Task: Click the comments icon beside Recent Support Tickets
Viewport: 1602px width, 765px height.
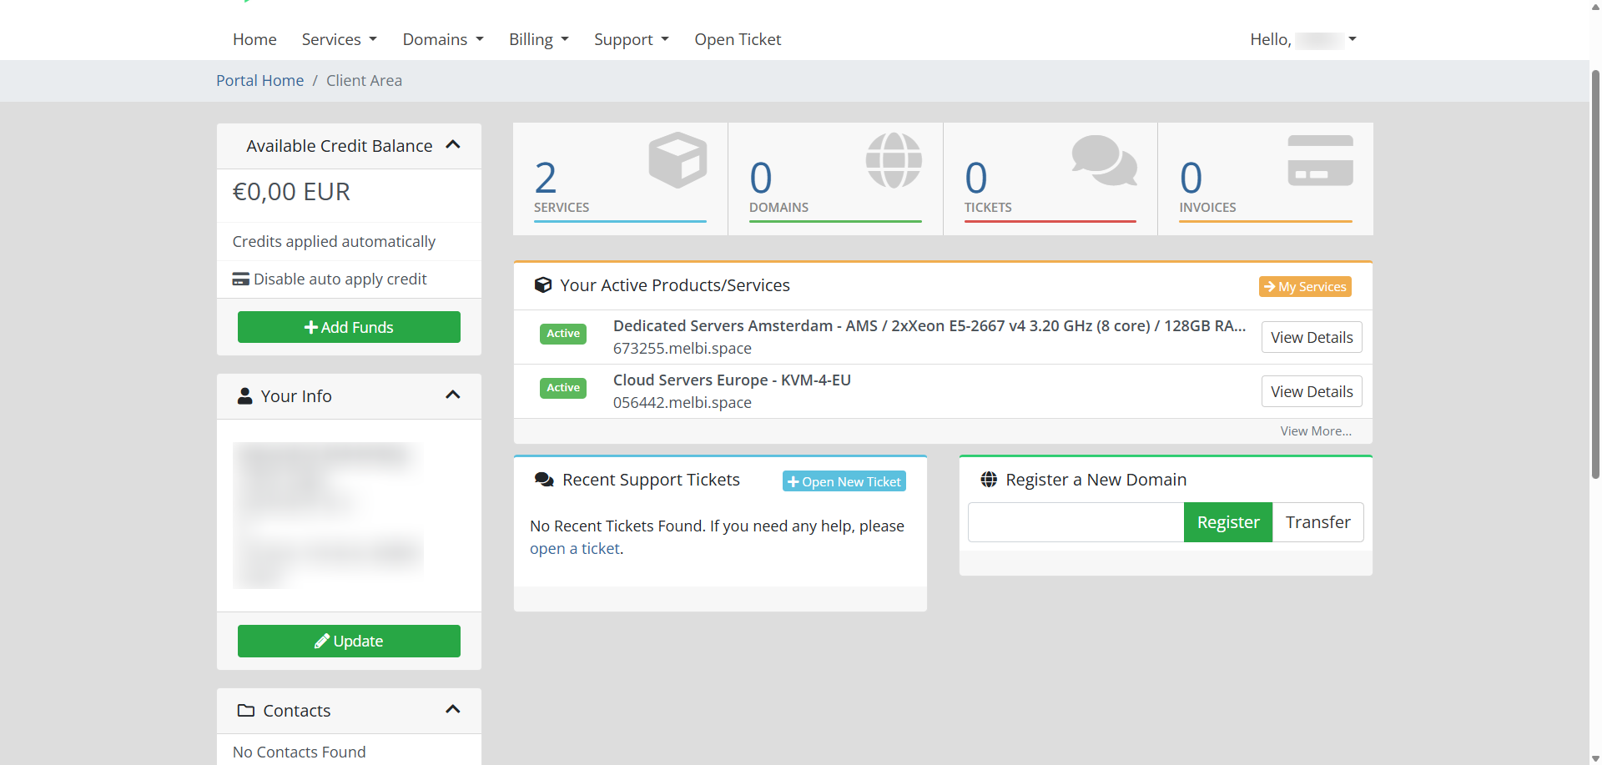Action: tap(544, 480)
